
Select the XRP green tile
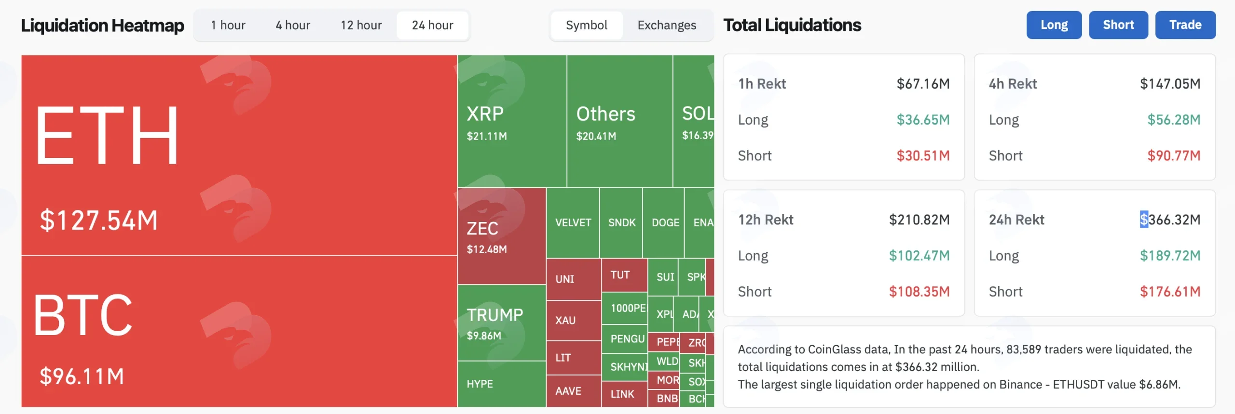click(512, 121)
